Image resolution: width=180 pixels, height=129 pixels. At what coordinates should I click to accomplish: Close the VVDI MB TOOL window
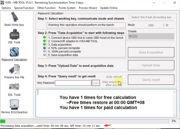175,3
